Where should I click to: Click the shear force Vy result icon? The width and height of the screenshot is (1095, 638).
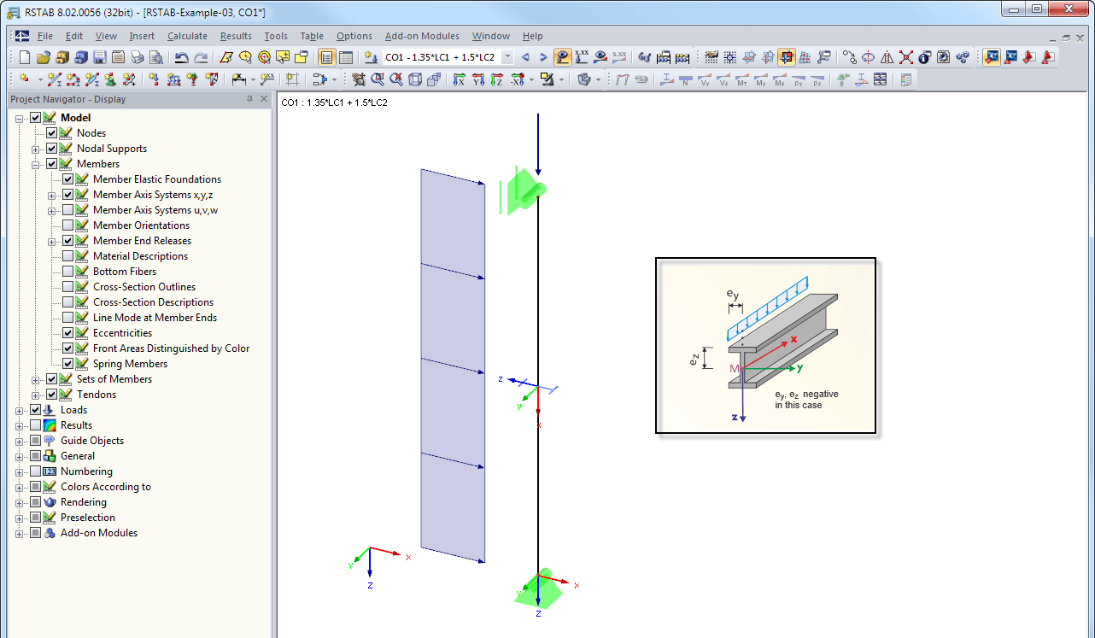pos(705,79)
